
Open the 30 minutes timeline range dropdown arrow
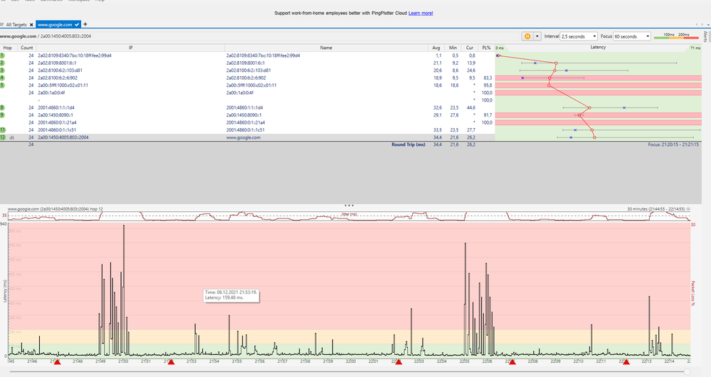688,209
